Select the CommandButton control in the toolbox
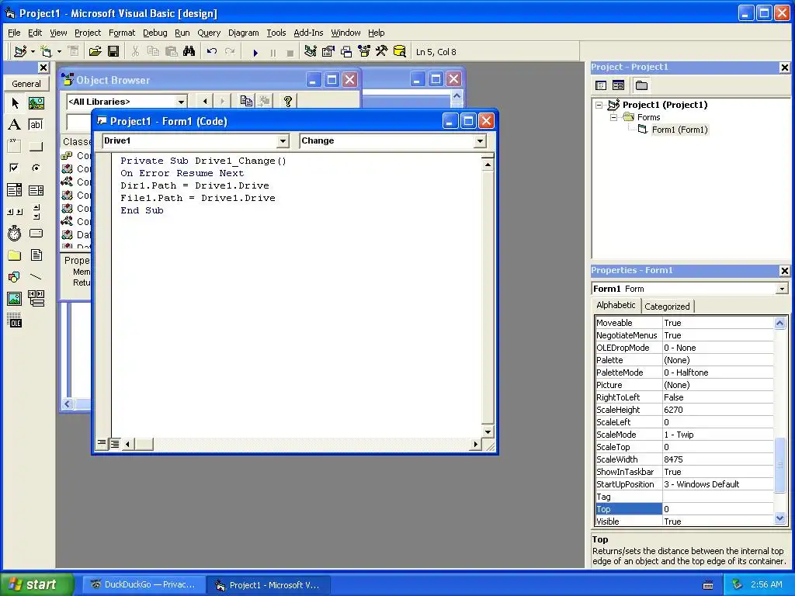795x596 pixels. [36, 147]
